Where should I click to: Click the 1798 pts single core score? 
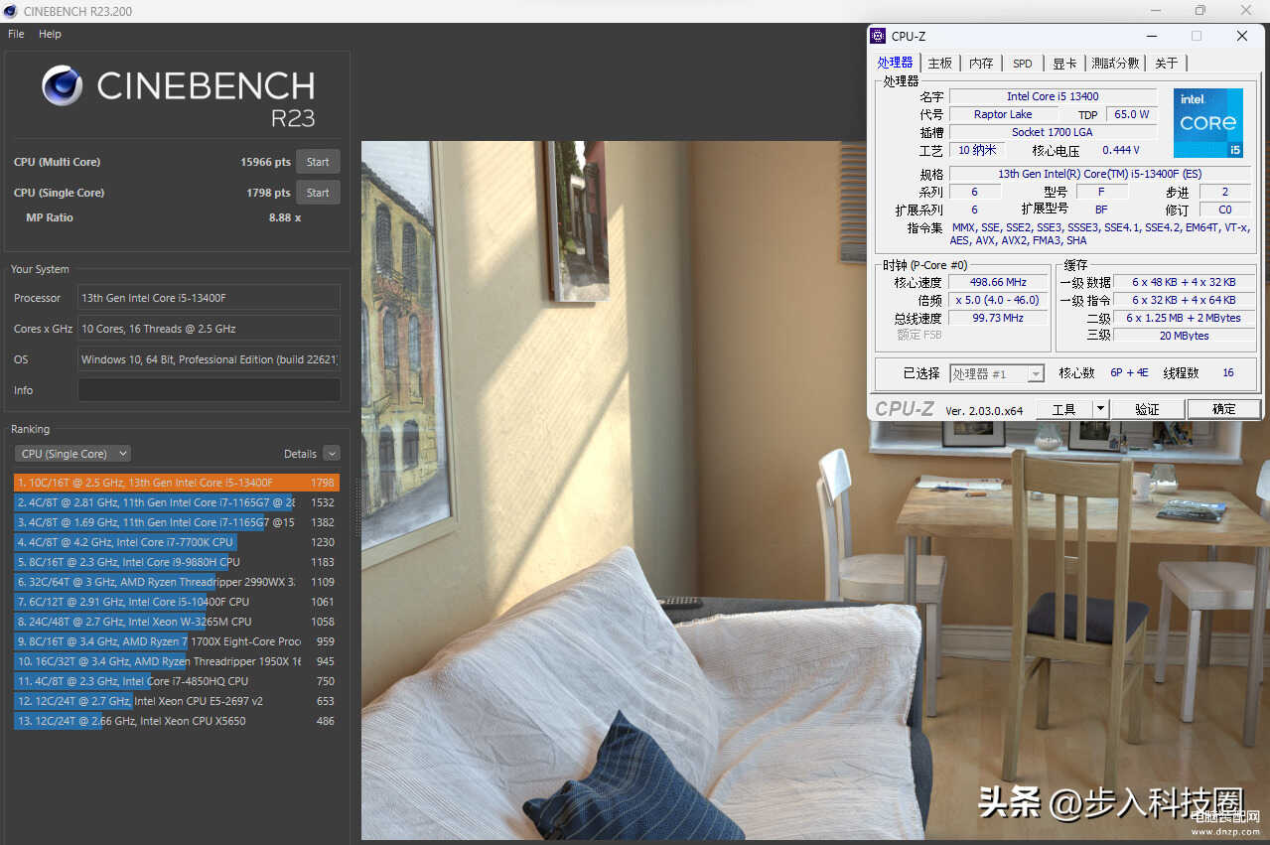pos(268,193)
